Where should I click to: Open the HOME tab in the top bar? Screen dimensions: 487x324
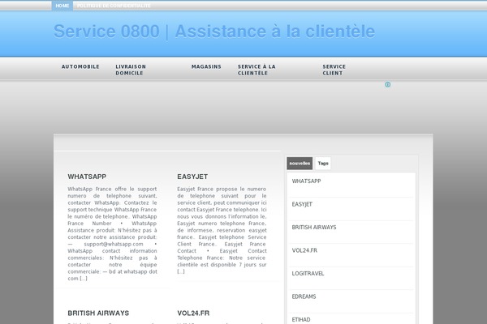coord(62,6)
